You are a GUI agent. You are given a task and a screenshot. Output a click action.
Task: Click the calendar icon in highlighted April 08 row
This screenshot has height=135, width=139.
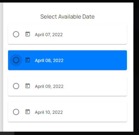coord(27,60)
